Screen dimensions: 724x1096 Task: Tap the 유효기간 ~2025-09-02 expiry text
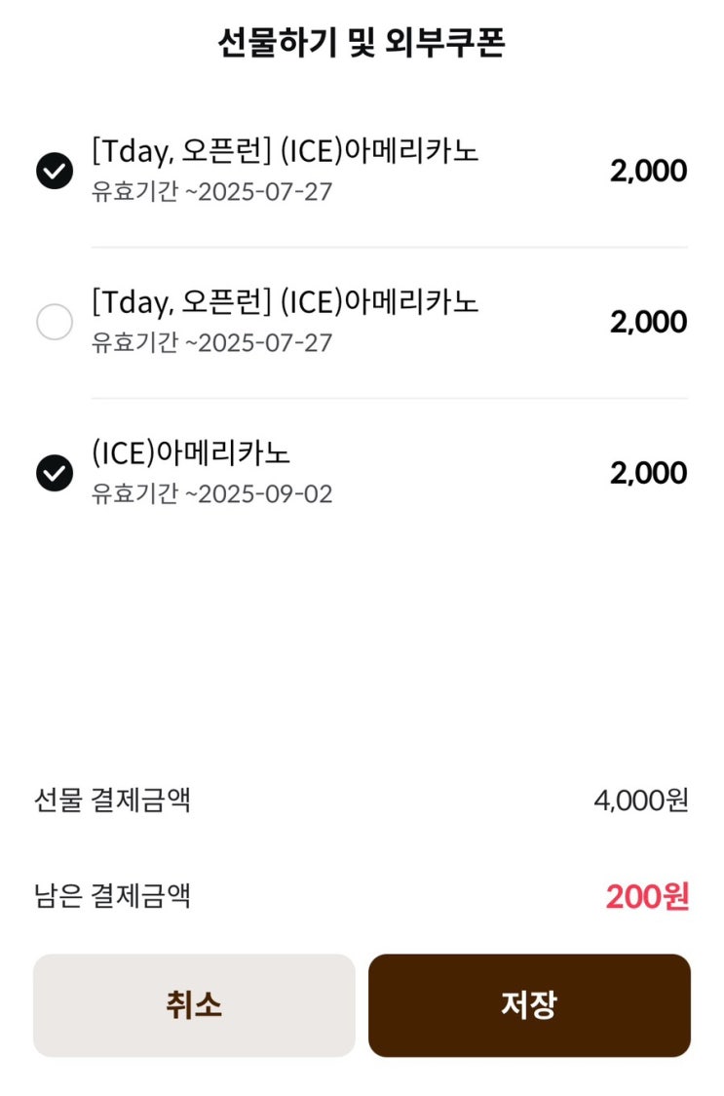[211, 494]
